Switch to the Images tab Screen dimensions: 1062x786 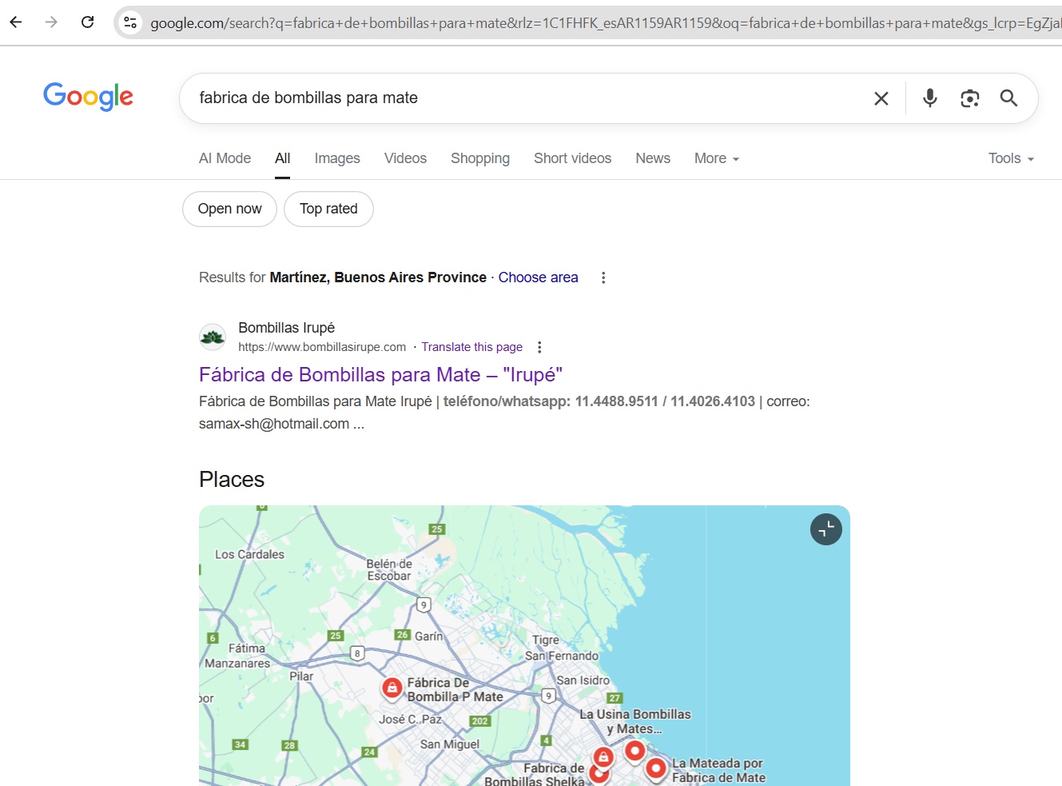(x=337, y=158)
